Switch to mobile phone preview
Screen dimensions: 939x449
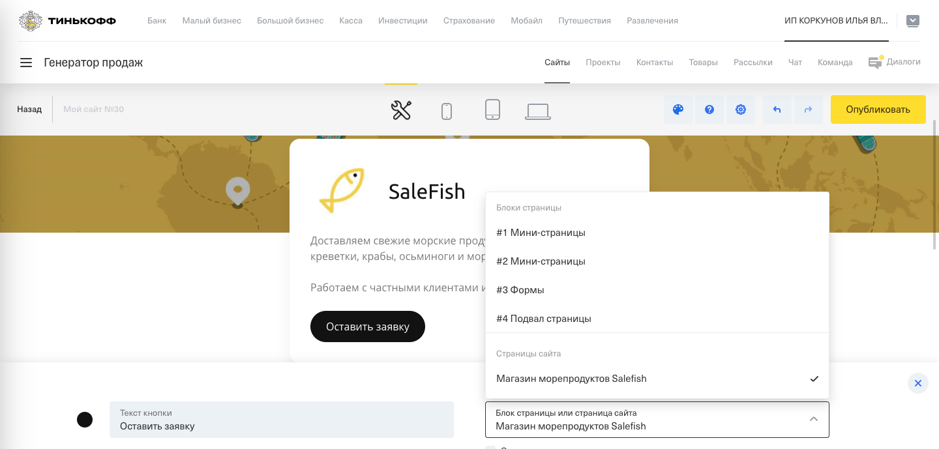(x=447, y=111)
